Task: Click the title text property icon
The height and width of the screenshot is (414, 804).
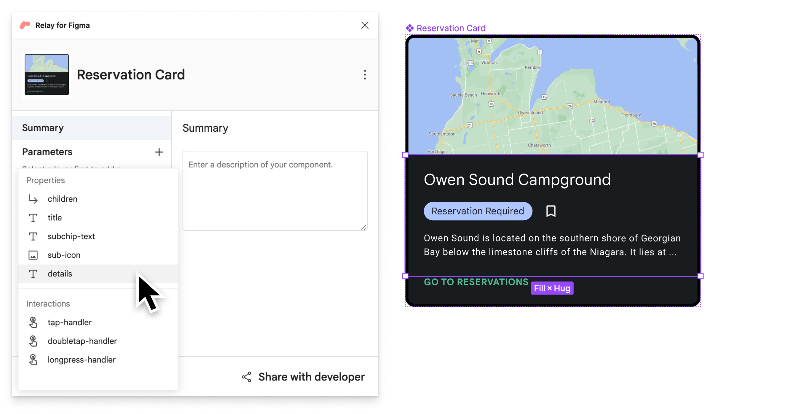Action: click(x=33, y=217)
